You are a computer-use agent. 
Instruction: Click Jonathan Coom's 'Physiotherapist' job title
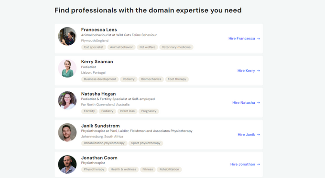click(x=93, y=163)
